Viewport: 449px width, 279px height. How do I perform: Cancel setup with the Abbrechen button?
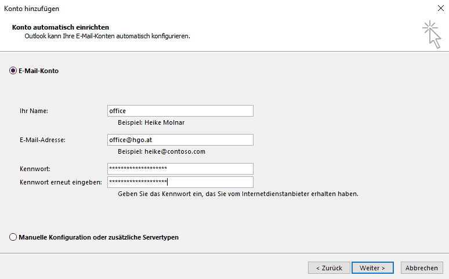(422, 267)
